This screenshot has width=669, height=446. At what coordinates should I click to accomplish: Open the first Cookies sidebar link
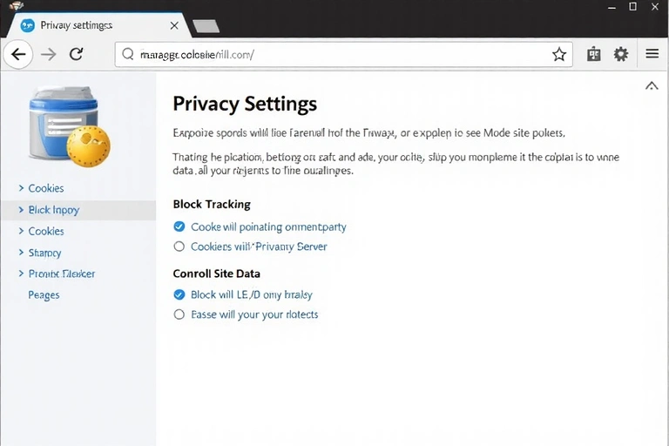[x=46, y=188]
